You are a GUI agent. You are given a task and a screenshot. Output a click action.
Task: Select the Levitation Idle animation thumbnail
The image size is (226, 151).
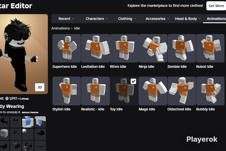point(95,48)
